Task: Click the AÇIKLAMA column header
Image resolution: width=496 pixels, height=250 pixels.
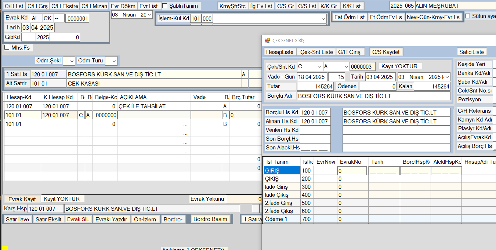Action: (154, 97)
